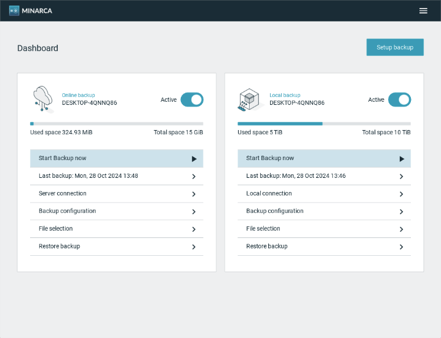Expand the Server connection chevron
This screenshot has width=441, height=338.
[x=194, y=194]
